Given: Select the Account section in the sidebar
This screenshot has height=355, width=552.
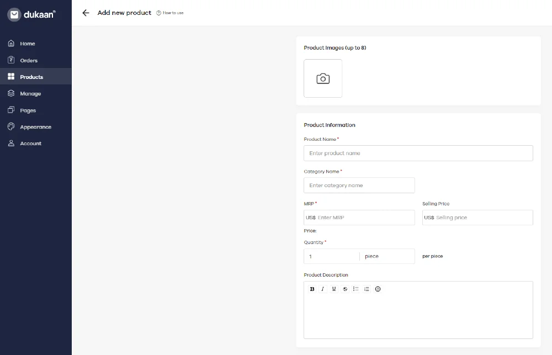Looking at the screenshot, I should pos(30,143).
